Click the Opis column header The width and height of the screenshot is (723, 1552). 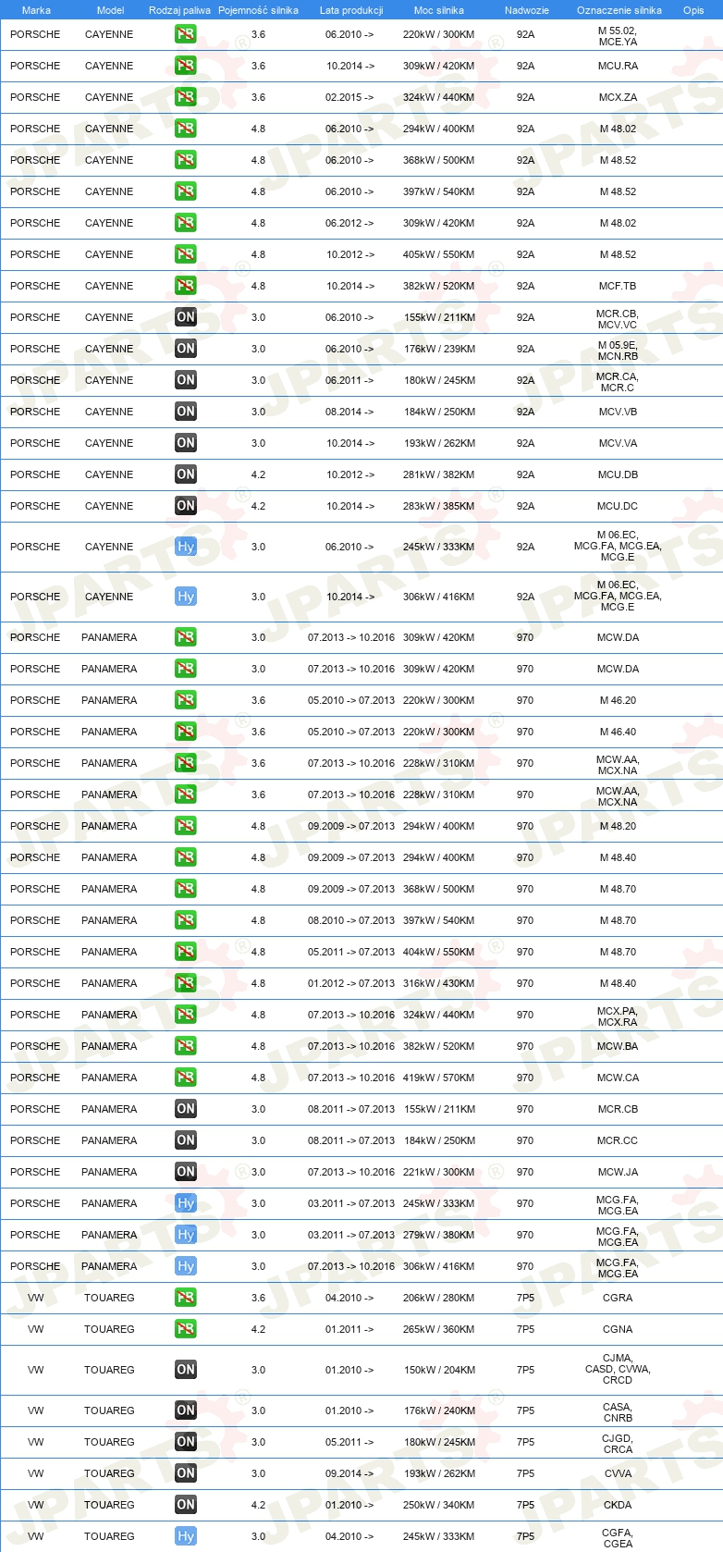pyautogui.click(x=693, y=10)
